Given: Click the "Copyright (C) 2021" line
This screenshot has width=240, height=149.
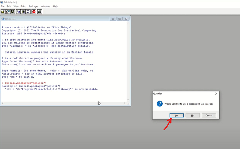Looking at the screenshot, I should pyautogui.click(x=49, y=31).
